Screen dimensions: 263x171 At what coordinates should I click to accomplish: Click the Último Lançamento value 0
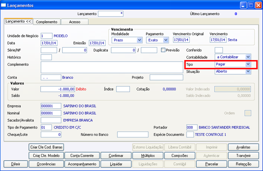pyautogui.click(x=236, y=14)
